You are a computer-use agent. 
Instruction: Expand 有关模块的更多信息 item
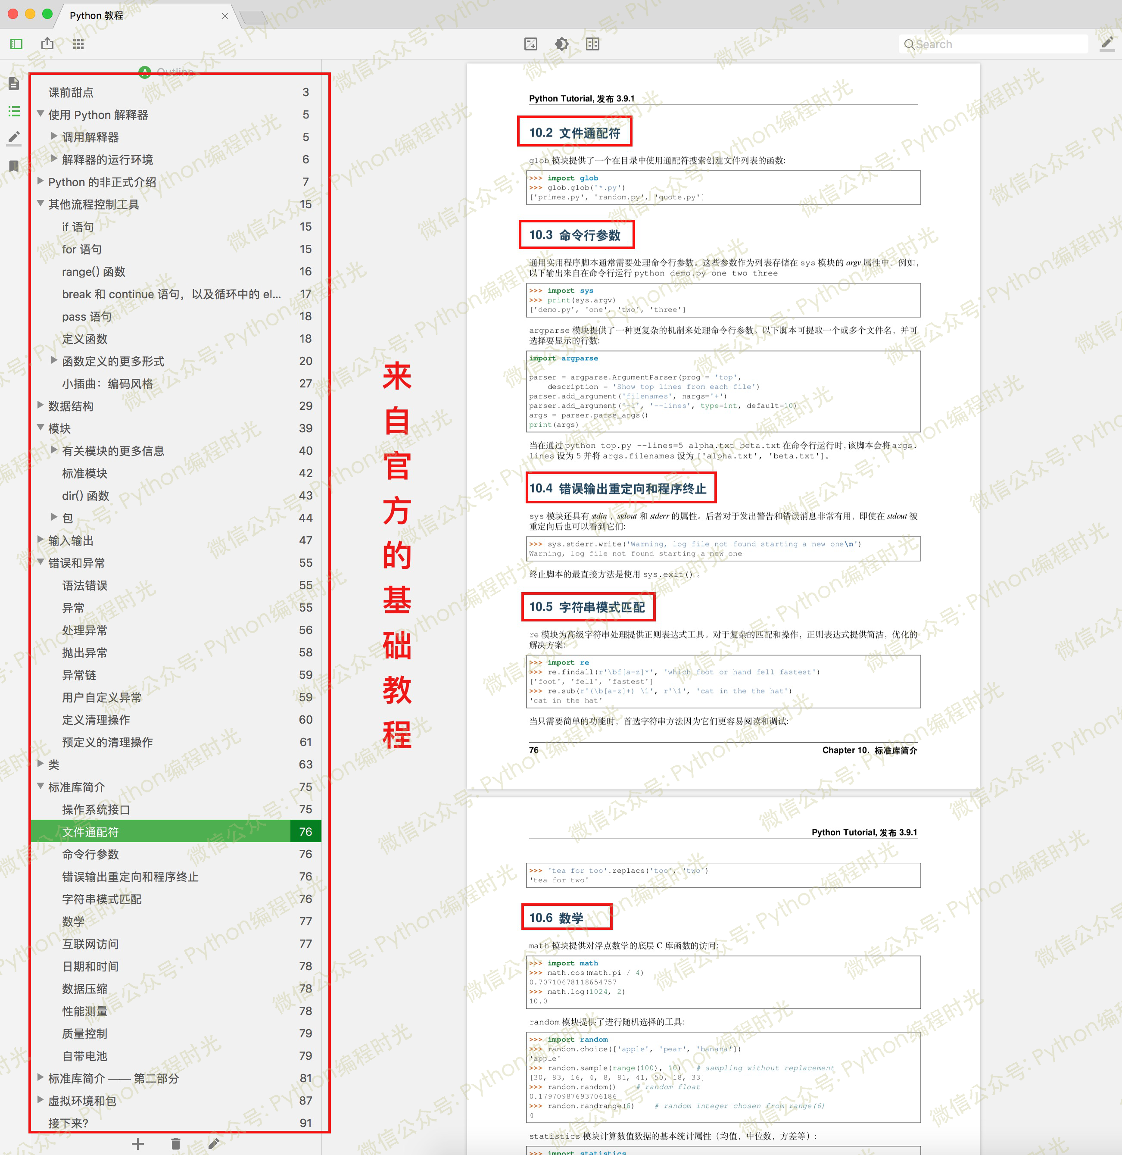pyautogui.click(x=54, y=450)
